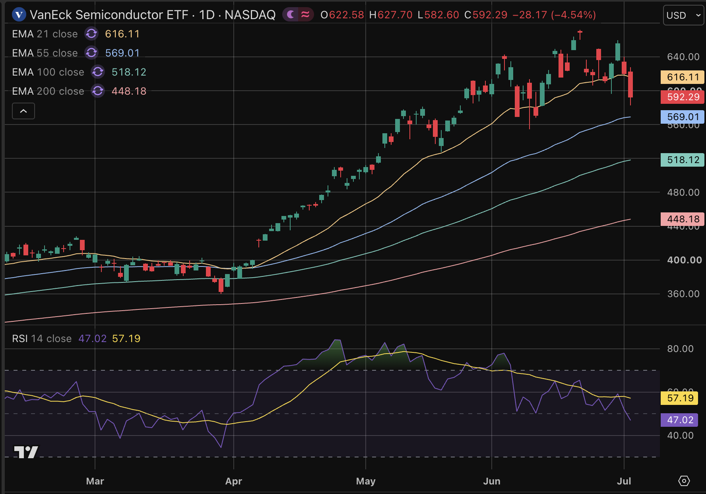706x494 pixels.
Task: Click the 400.00 price axis label
Action: (684, 260)
